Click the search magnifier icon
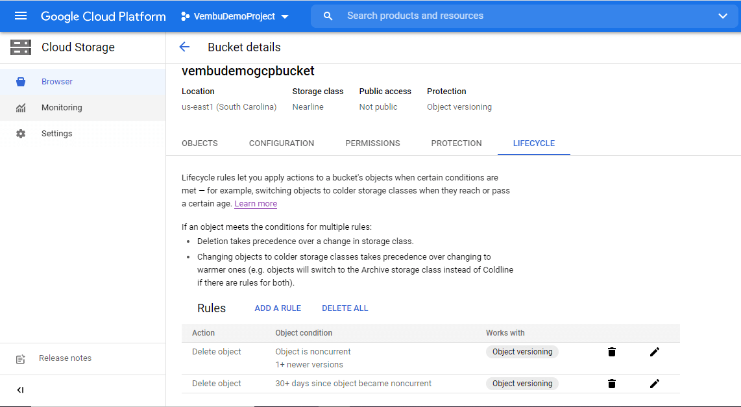Screen dimensions: 741x407 [328, 16]
